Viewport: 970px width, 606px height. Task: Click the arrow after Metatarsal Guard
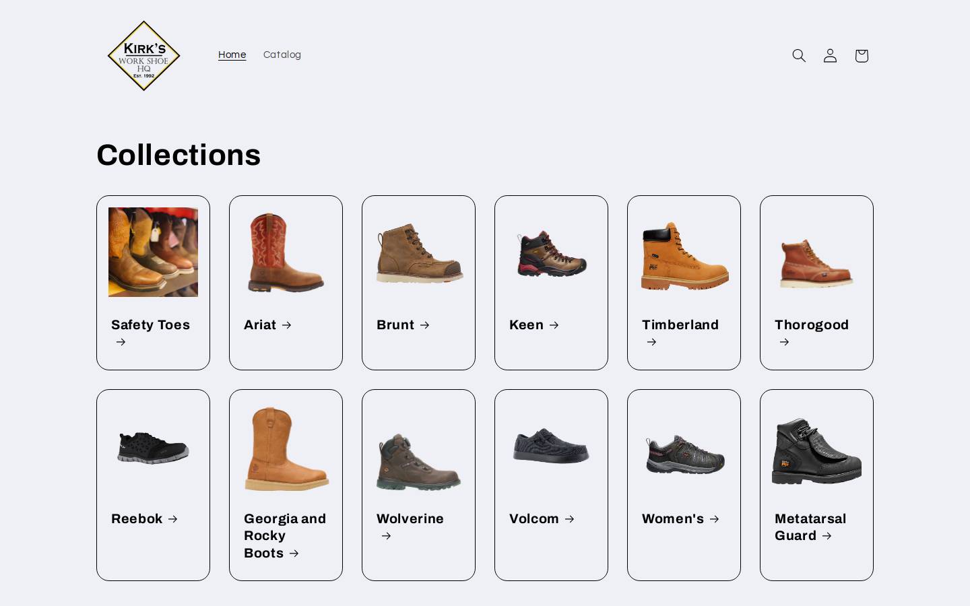point(827,536)
